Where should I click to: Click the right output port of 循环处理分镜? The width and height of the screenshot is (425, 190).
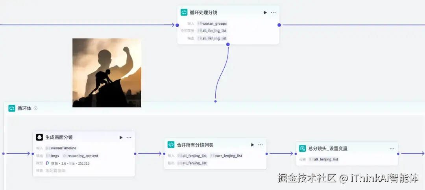coord(279,25)
